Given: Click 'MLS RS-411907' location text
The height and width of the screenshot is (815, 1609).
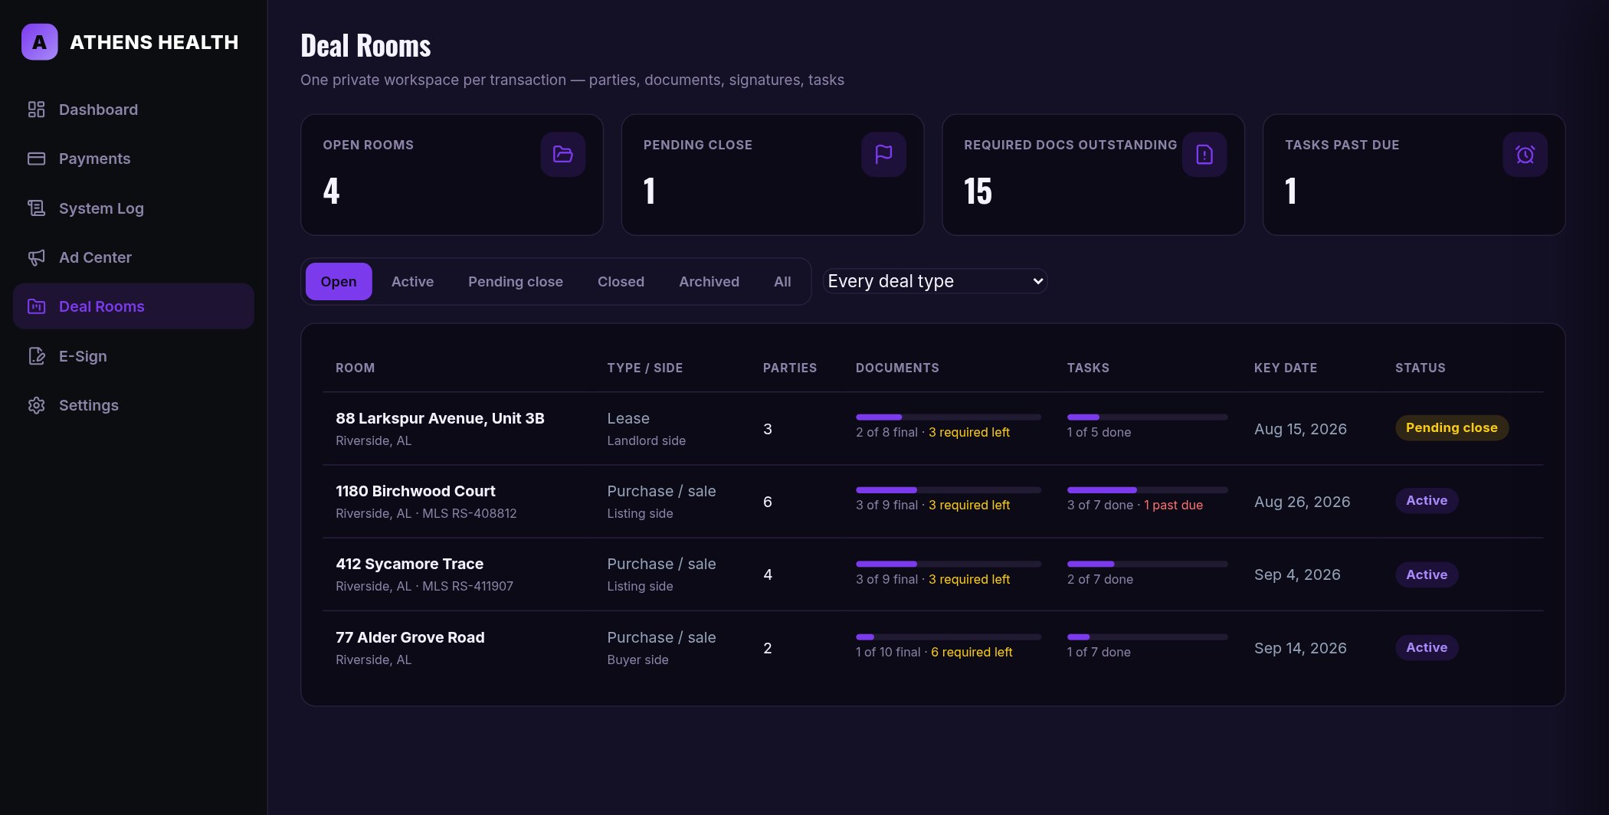Looking at the screenshot, I should (x=467, y=586).
